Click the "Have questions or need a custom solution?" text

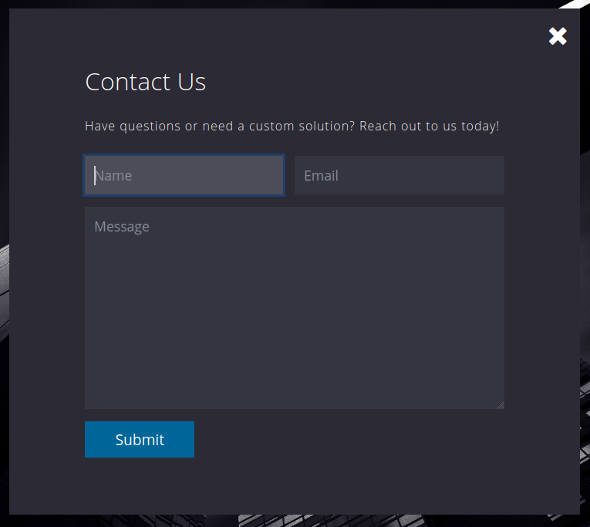click(220, 126)
